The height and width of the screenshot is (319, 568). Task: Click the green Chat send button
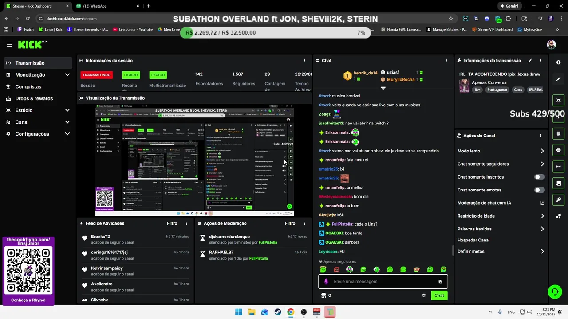(439, 296)
